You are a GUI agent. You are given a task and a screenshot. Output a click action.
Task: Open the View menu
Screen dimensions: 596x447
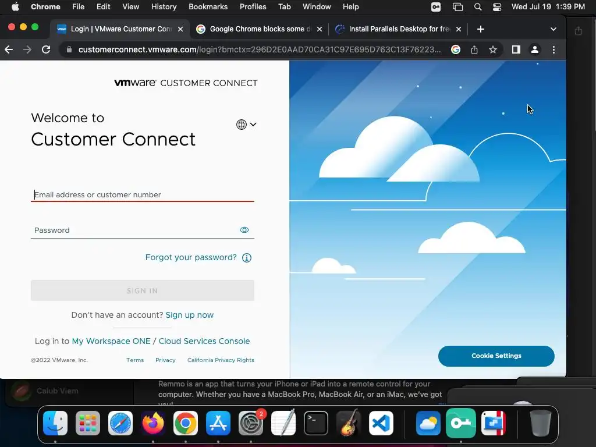point(130,6)
